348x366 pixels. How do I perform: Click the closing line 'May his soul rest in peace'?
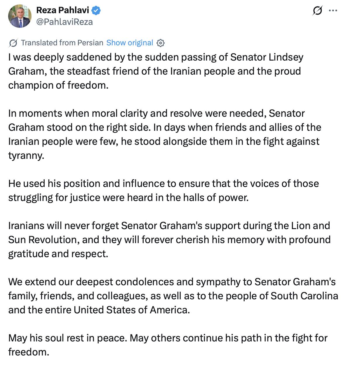pos(168,345)
